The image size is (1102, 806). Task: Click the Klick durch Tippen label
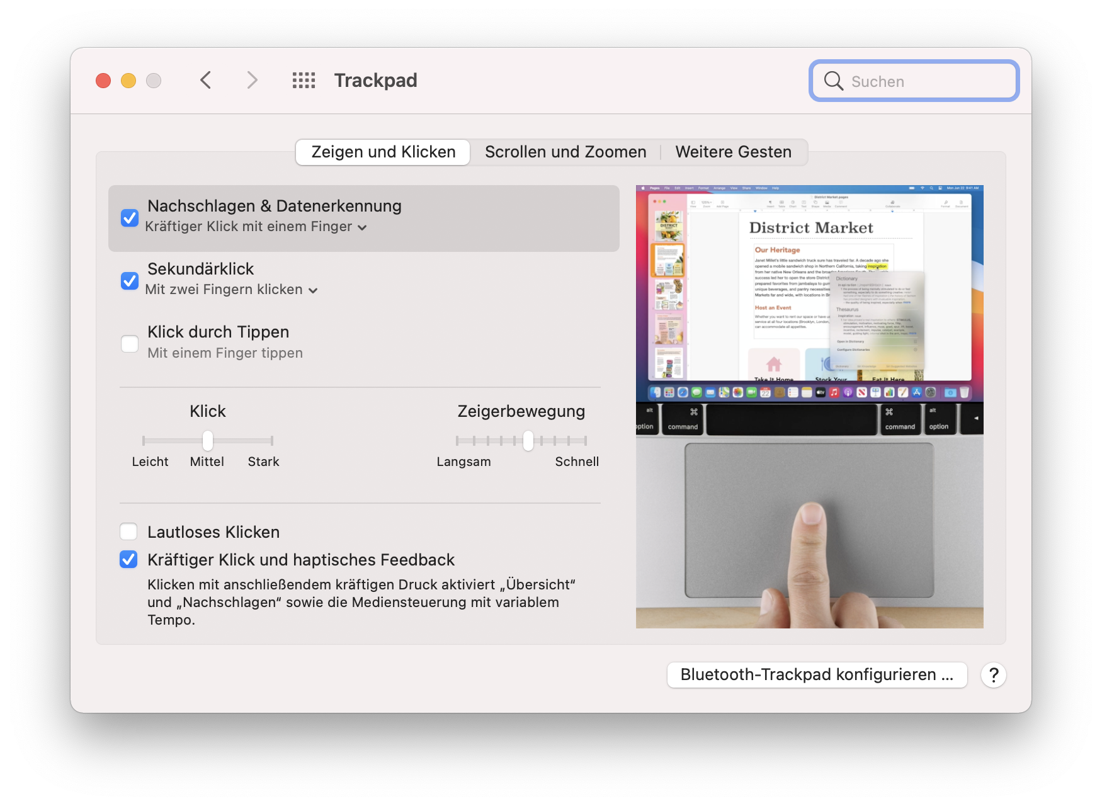point(218,332)
